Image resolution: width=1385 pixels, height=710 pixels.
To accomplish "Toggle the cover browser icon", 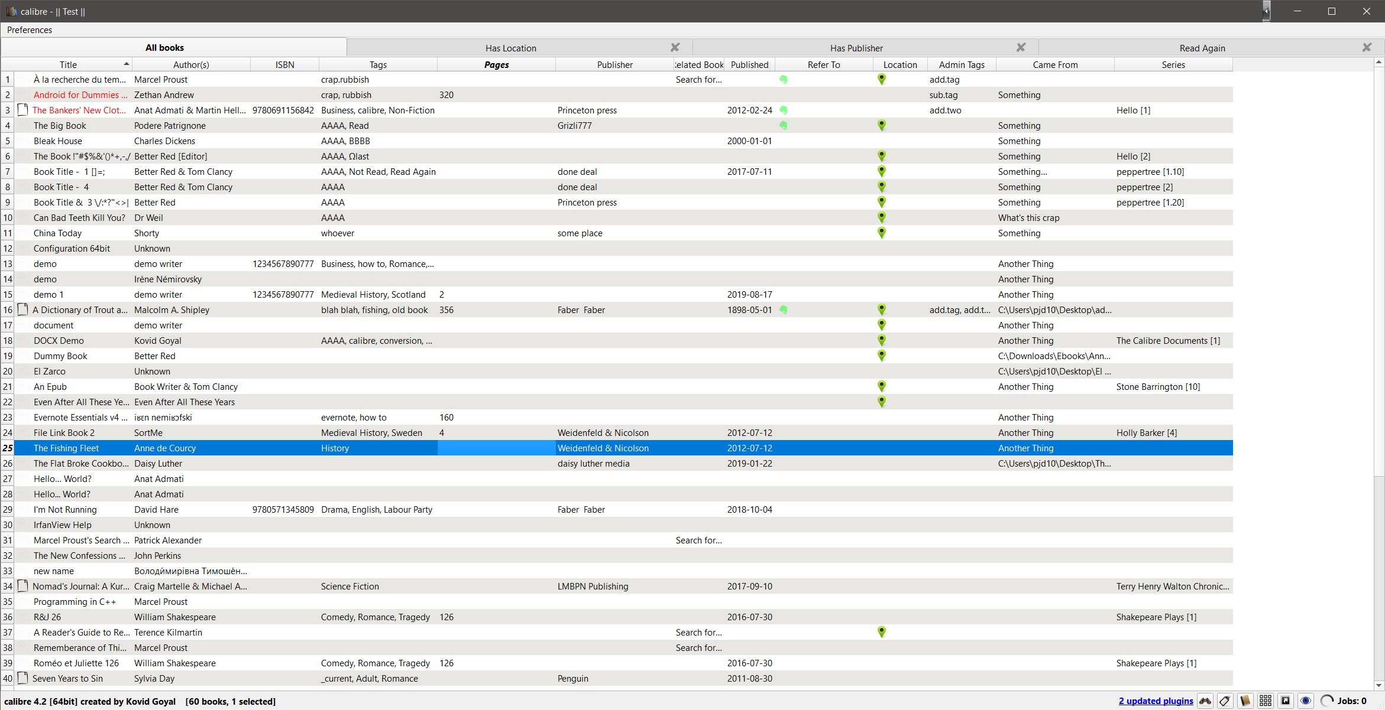I will 1286,701.
